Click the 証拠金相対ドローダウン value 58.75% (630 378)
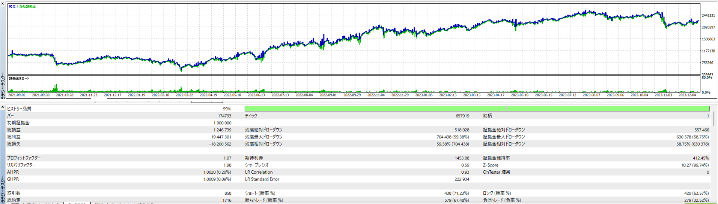The image size is (718, 204). [x=693, y=144]
